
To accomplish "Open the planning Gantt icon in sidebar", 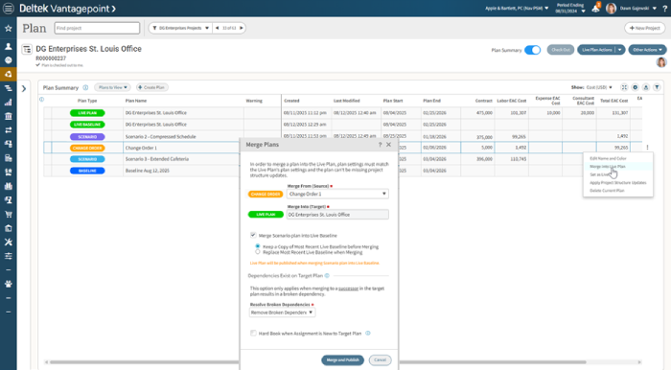I will pyautogui.click(x=8, y=88).
